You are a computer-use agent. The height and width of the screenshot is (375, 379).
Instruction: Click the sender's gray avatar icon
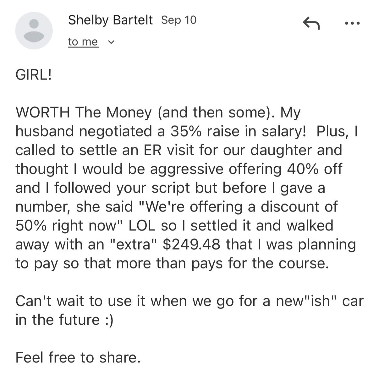[34, 30]
